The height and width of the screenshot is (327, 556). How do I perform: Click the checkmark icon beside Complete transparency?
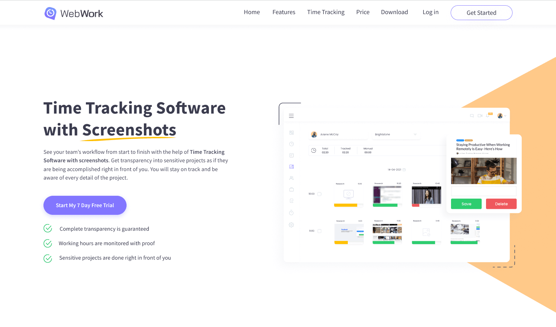pos(48,229)
